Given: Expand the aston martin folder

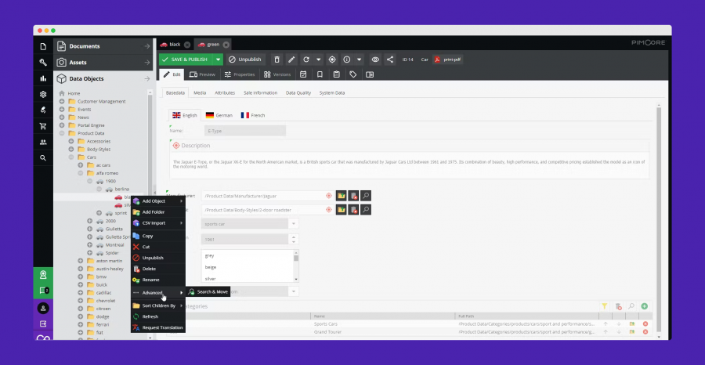Looking at the screenshot, I should point(81,261).
